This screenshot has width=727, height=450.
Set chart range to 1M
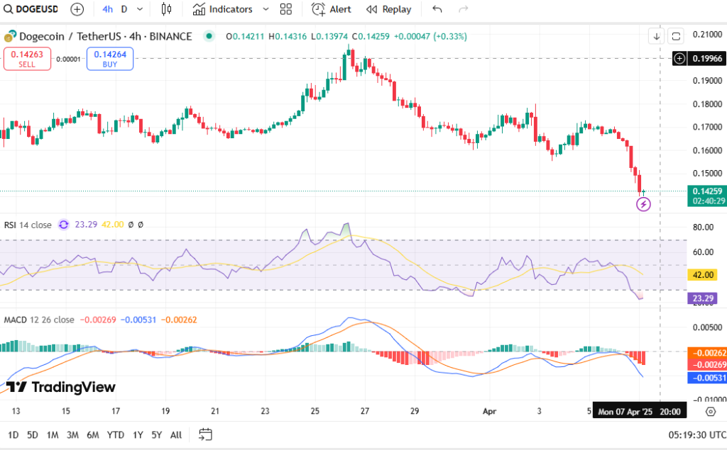click(53, 434)
